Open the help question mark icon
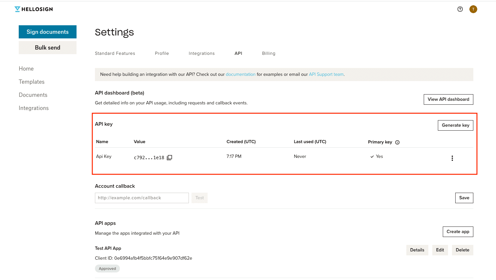 click(x=460, y=9)
